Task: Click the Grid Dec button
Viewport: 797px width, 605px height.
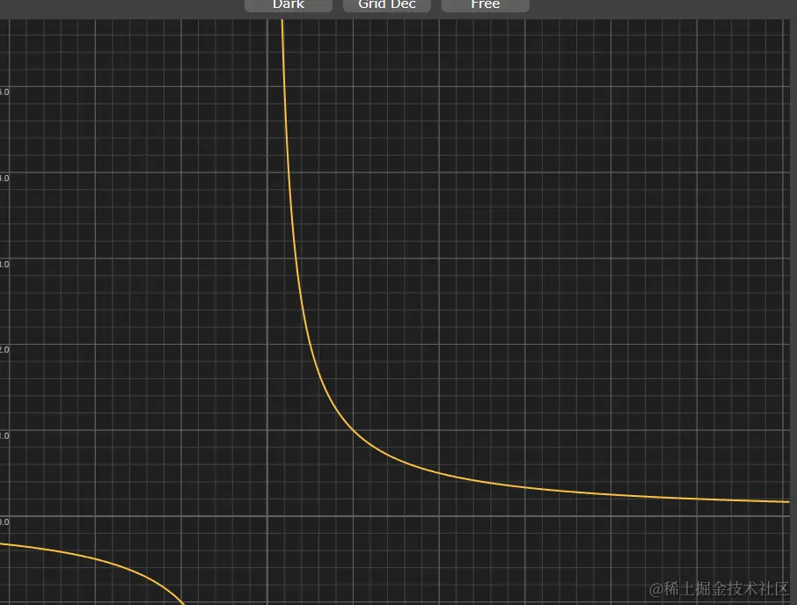Action: click(387, 5)
